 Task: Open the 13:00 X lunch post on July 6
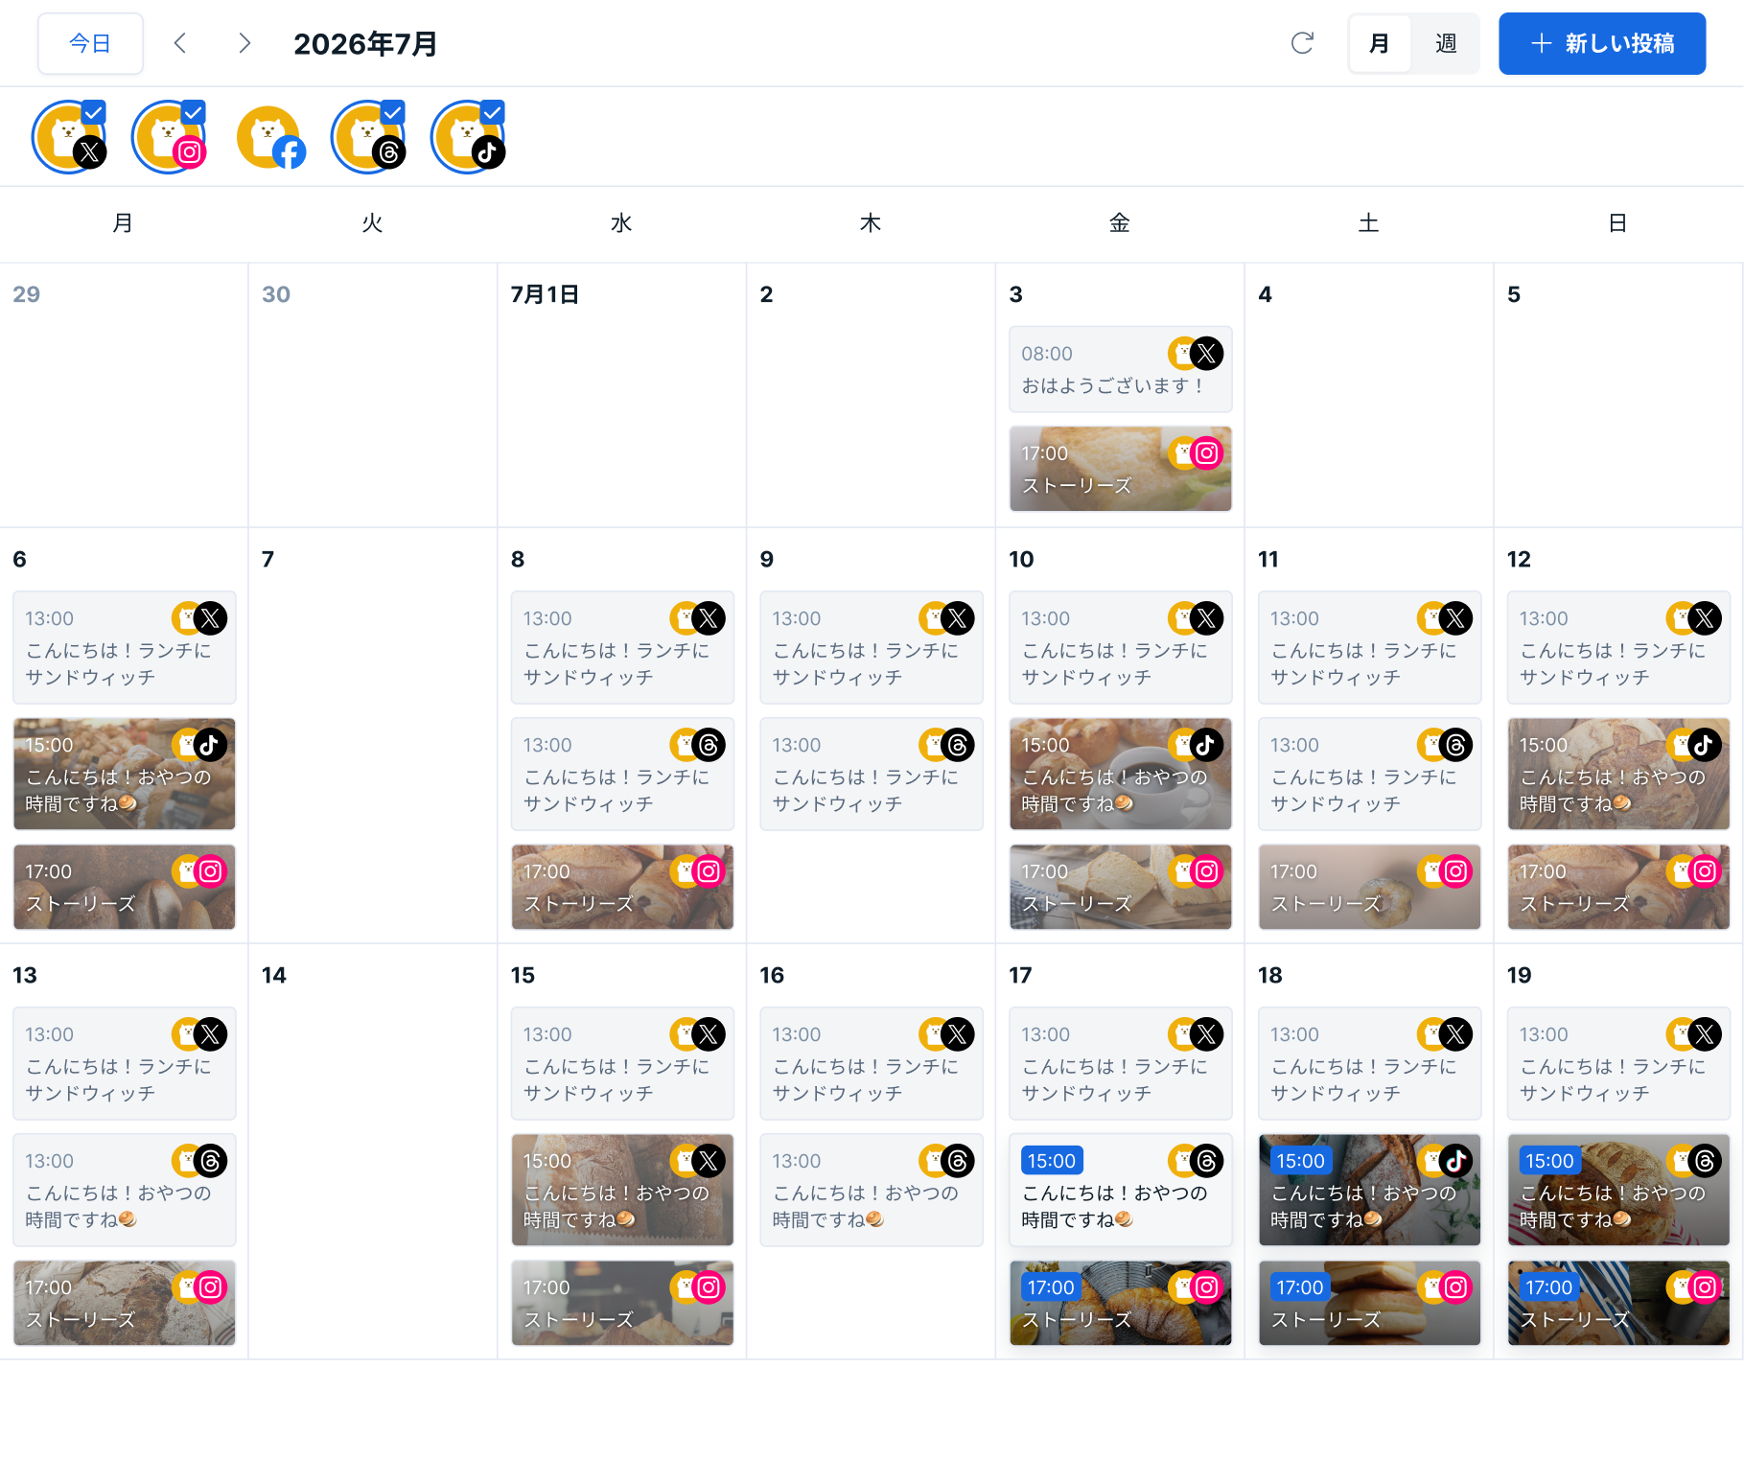125,647
